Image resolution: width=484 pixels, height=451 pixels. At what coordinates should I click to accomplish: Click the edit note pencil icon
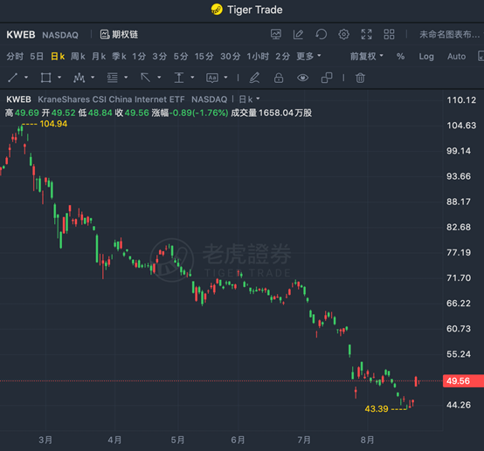coord(298,34)
